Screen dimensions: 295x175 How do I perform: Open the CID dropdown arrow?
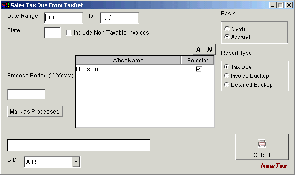coord(76,162)
